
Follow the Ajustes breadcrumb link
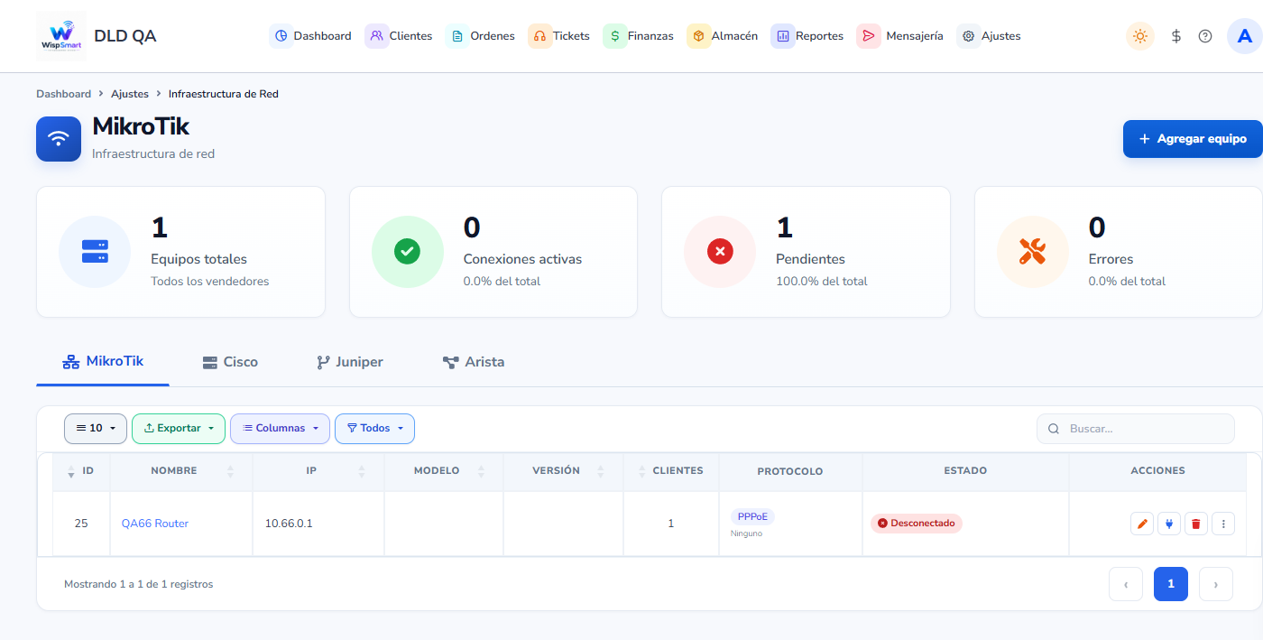130,94
